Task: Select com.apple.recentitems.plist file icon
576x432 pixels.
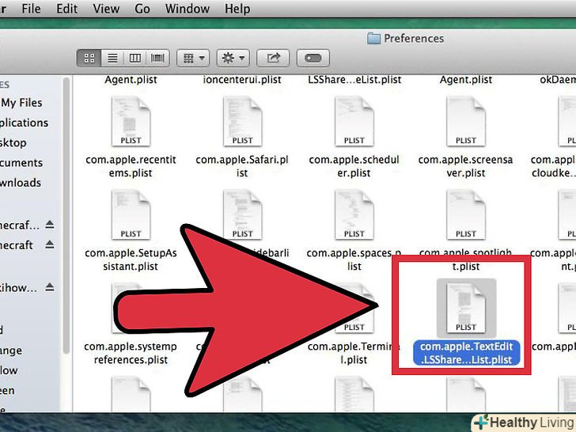Action: [131, 121]
